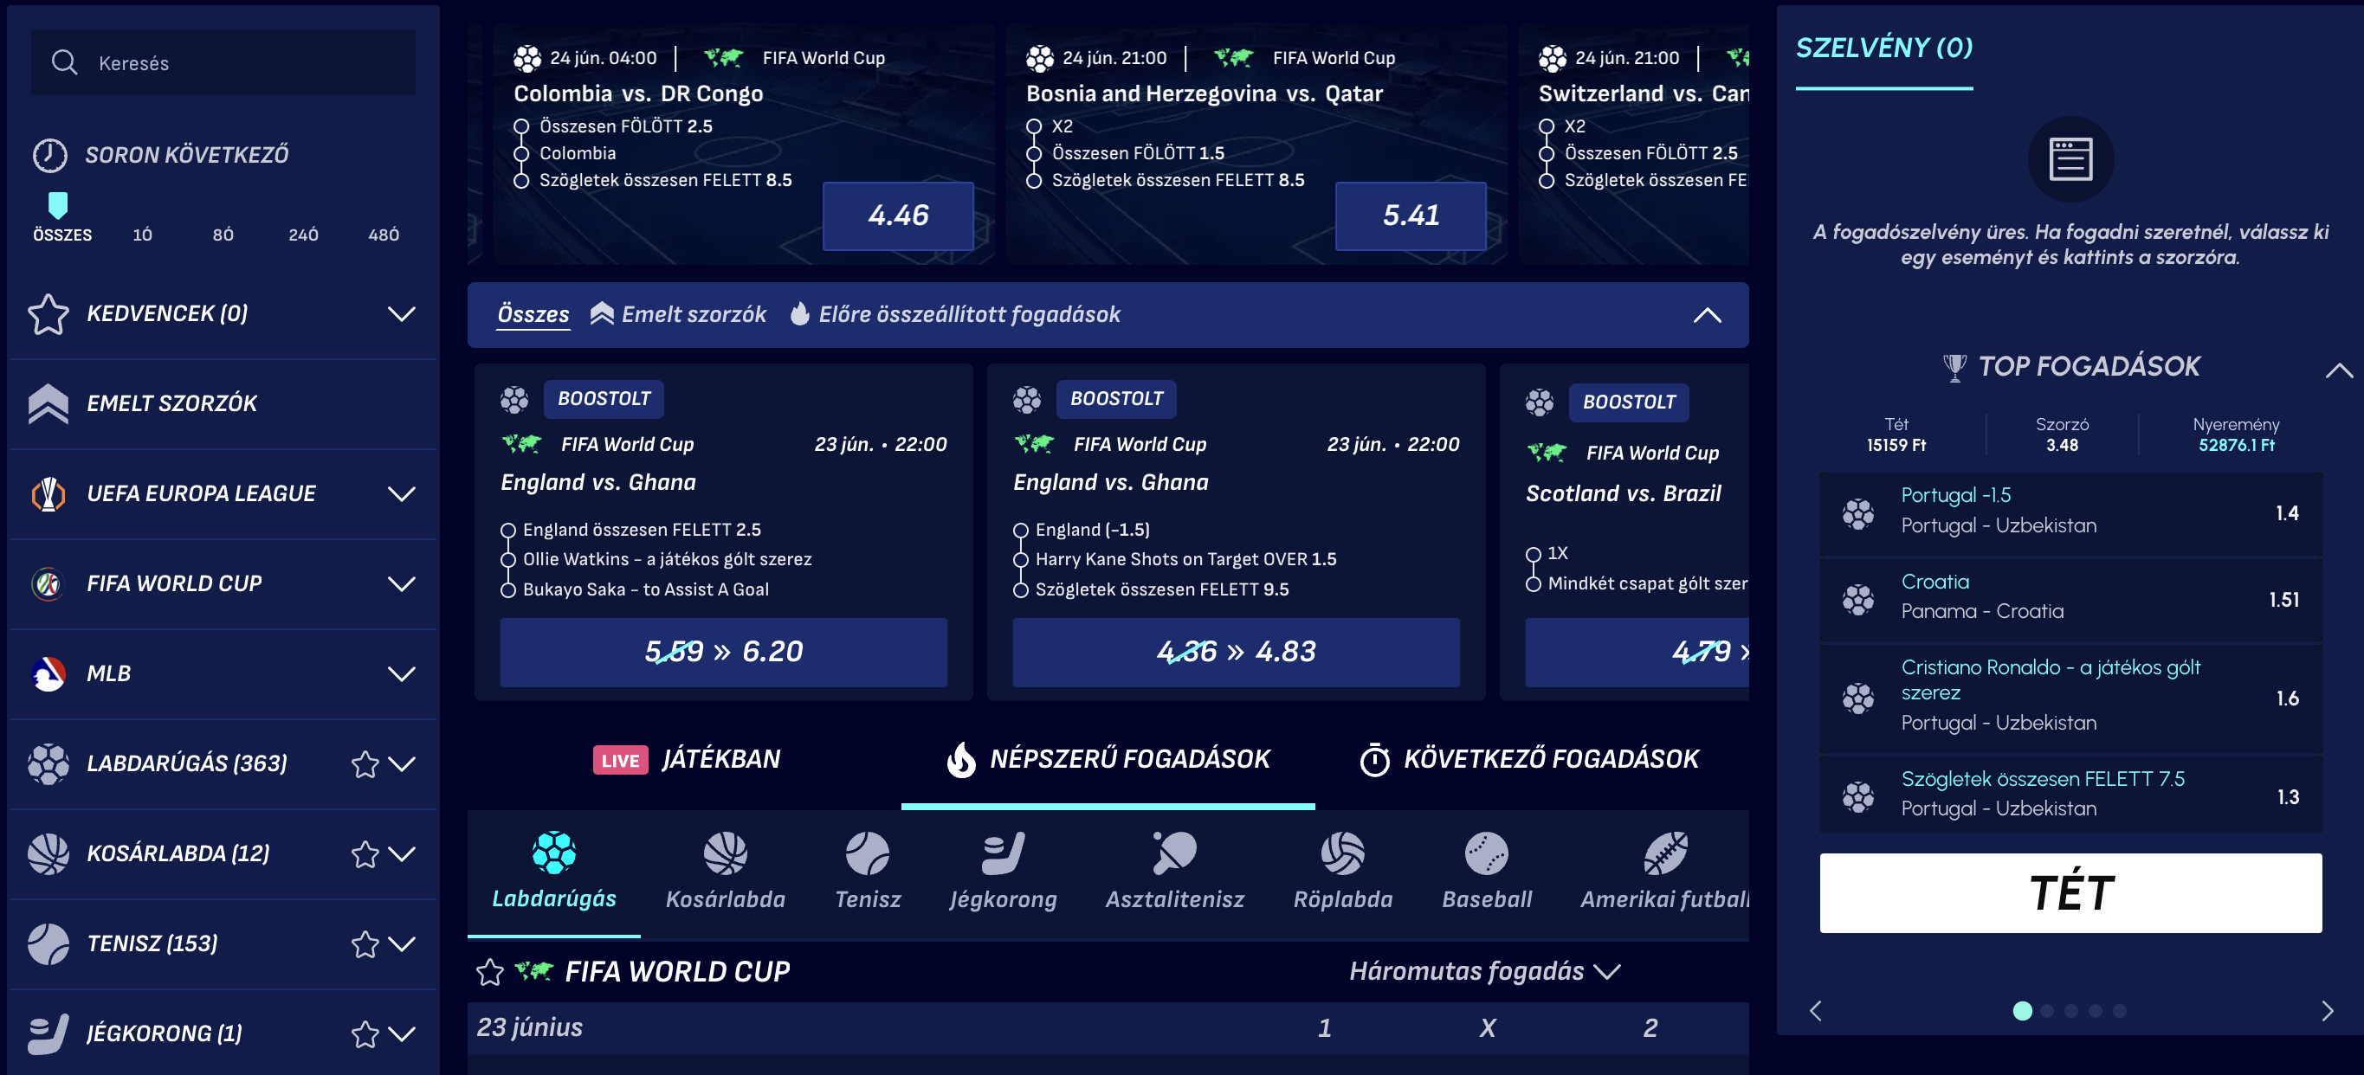The width and height of the screenshot is (2364, 1075).
Task: Favorite Labdarúgás with its star toggle
Action: [365, 763]
